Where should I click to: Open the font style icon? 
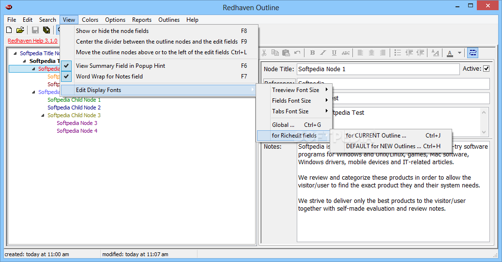(435, 53)
